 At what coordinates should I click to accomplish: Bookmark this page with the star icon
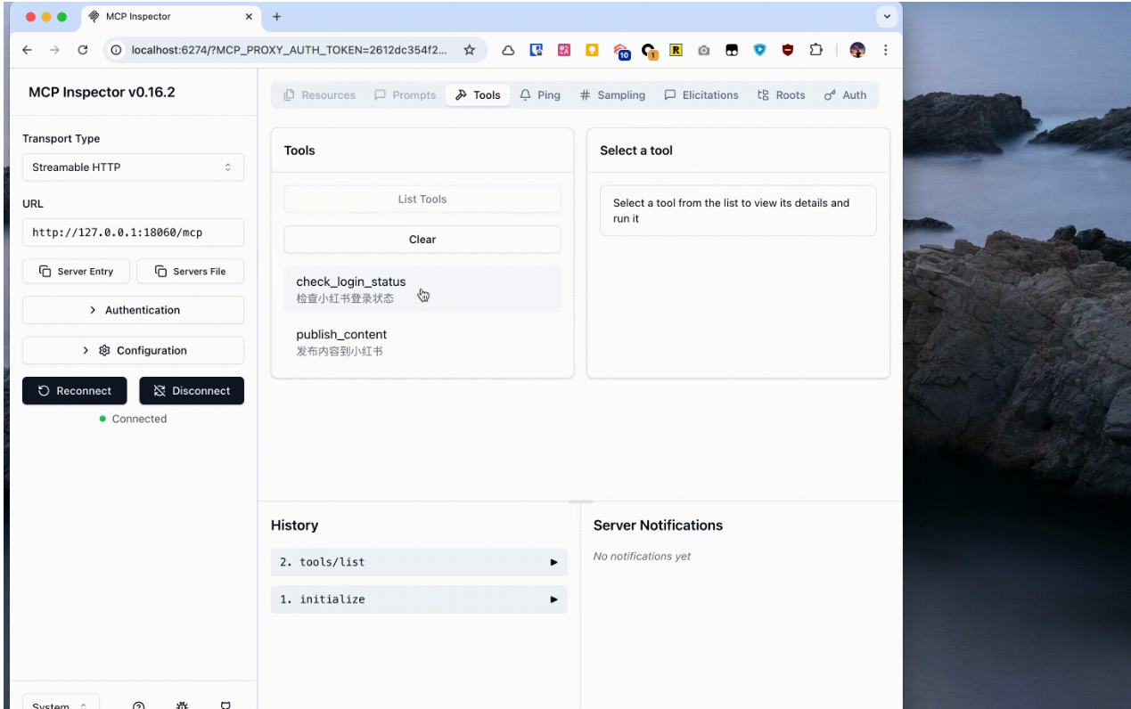point(469,50)
